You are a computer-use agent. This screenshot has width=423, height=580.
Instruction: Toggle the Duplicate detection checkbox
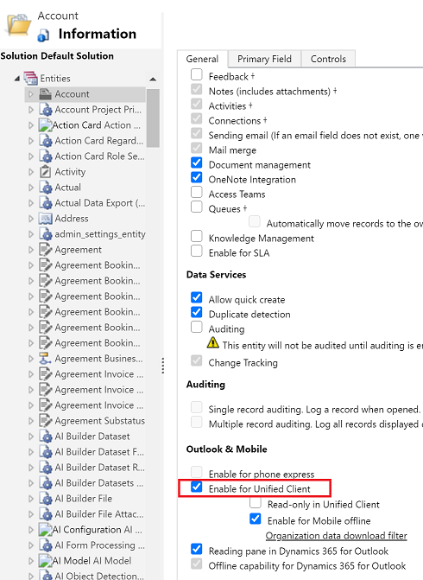(x=197, y=312)
